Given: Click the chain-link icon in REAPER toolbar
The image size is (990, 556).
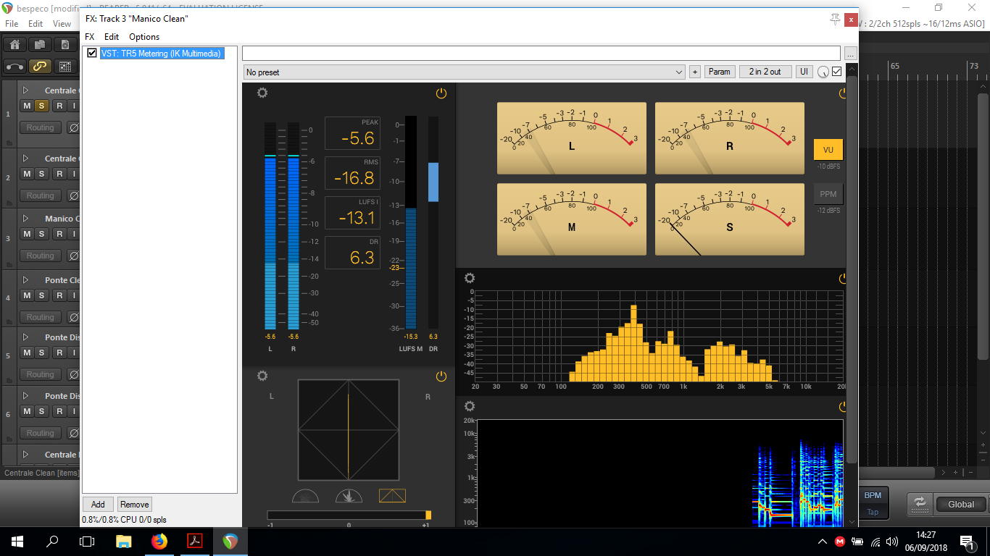Looking at the screenshot, I should coord(40,67).
